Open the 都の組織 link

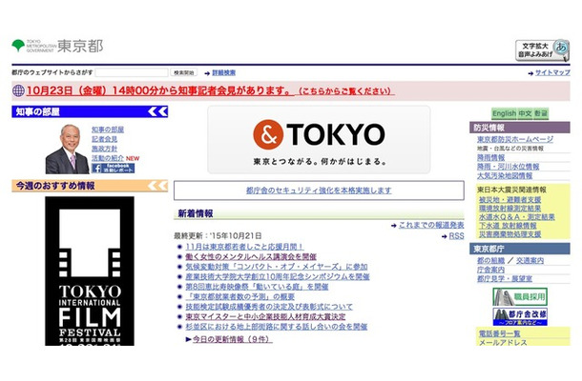point(491,261)
